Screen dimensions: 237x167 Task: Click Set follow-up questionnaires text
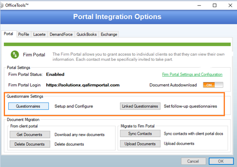(190, 106)
